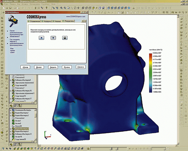Click the pause icon on the left animation toolbar
188x151 pixels.
coord(7,106)
